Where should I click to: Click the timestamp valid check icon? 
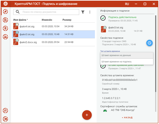[x=103, y=66]
